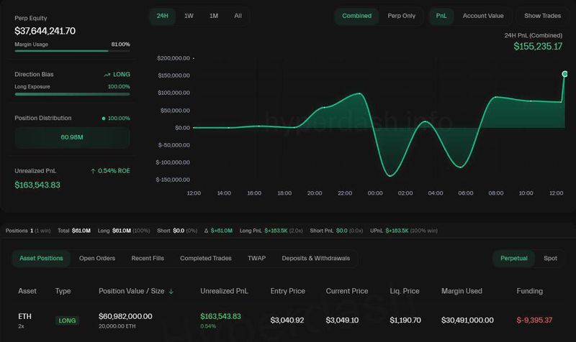Click the LONG direction bias arrow icon
This screenshot has width=576, height=342.
click(107, 75)
